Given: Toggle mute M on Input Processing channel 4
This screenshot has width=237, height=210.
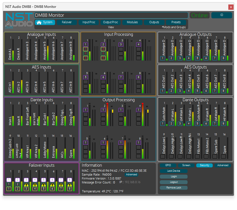Looking at the screenshot, I should click(x=149, y=41).
